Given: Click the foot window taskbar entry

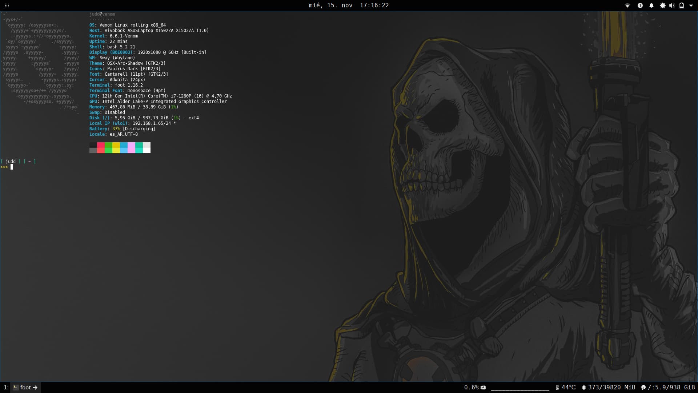Looking at the screenshot, I should click(26, 388).
